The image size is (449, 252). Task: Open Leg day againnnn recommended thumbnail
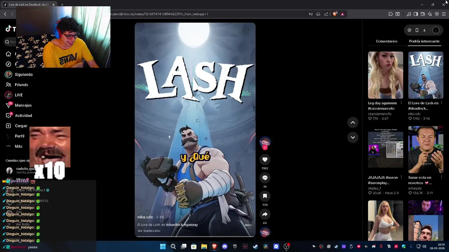coord(386,75)
